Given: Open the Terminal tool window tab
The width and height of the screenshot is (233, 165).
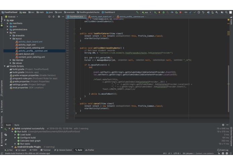Looking at the screenshot, I should [46, 150].
